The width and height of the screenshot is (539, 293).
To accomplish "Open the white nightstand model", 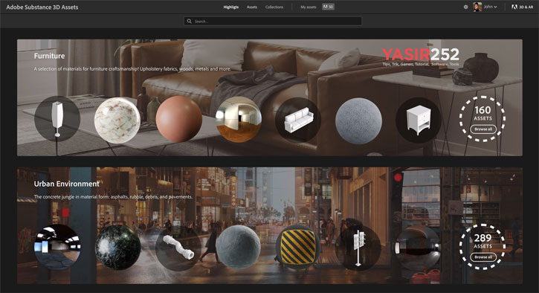I will 419,120.
